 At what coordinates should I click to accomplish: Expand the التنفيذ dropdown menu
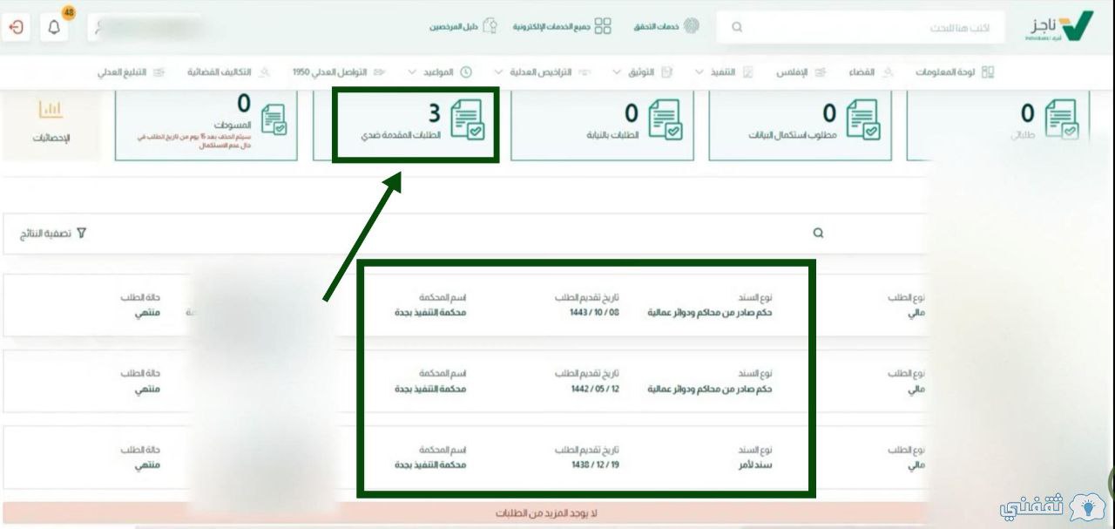(726, 72)
